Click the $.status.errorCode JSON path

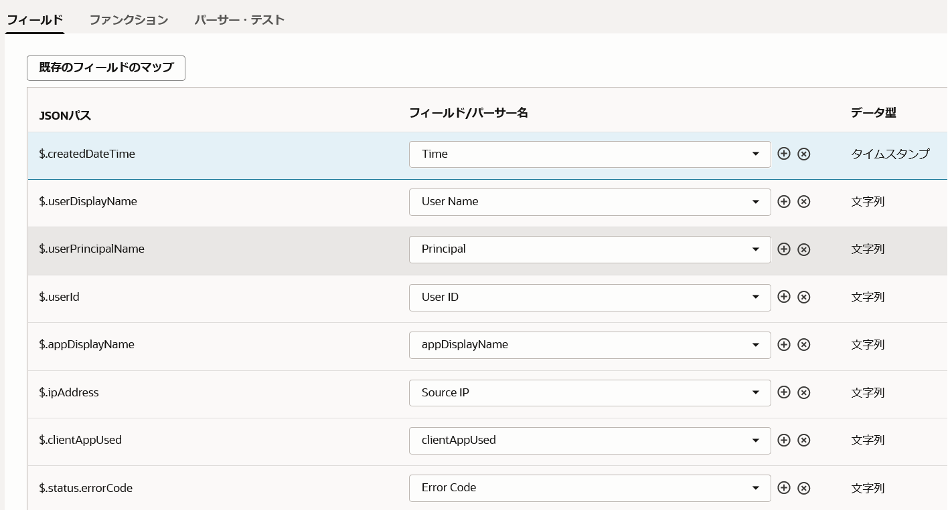pos(86,488)
